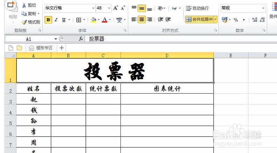The height and width of the screenshot is (153, 277).
Task: Apply comma style
Action: tap(244, 20)
